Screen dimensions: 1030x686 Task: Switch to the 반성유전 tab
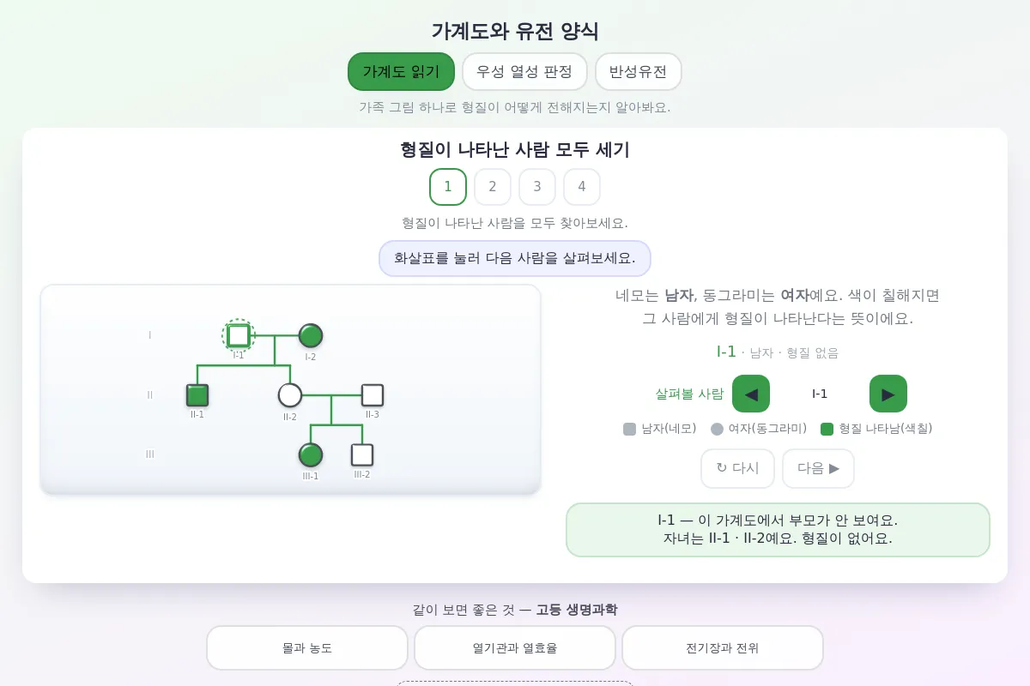click(x=638, y=71)
